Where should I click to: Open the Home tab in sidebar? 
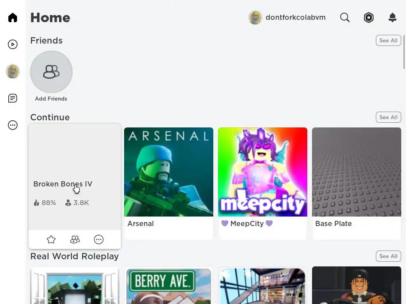point(12,17)
